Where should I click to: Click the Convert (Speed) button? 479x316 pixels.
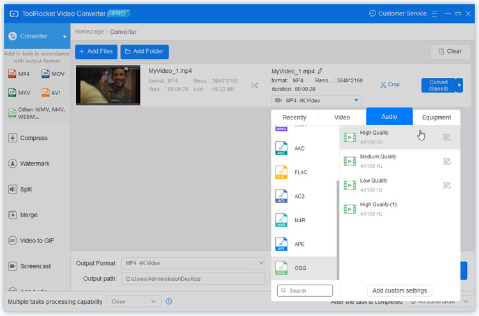coord(438,85)
